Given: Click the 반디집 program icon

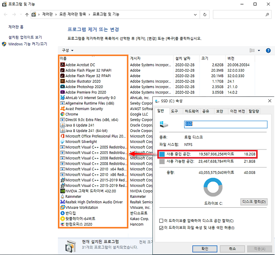Looking at the screenshot, I should 62,213.
